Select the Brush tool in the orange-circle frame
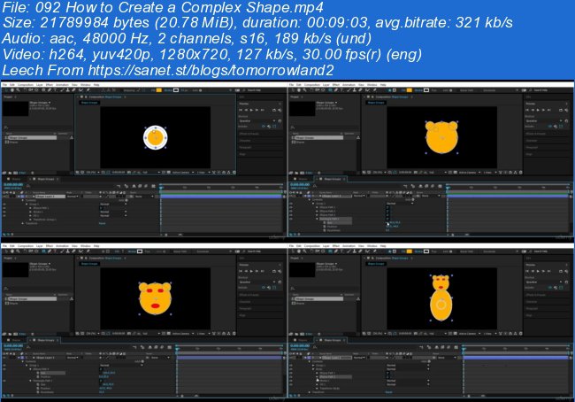The image size is (575, 402). [62, 90]
